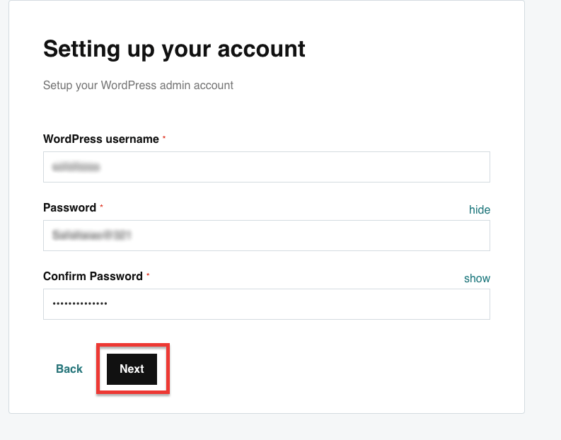Screen dimensions: 561x440
Task: Click empty card space right of Next
Action: [x=340, y=369]
